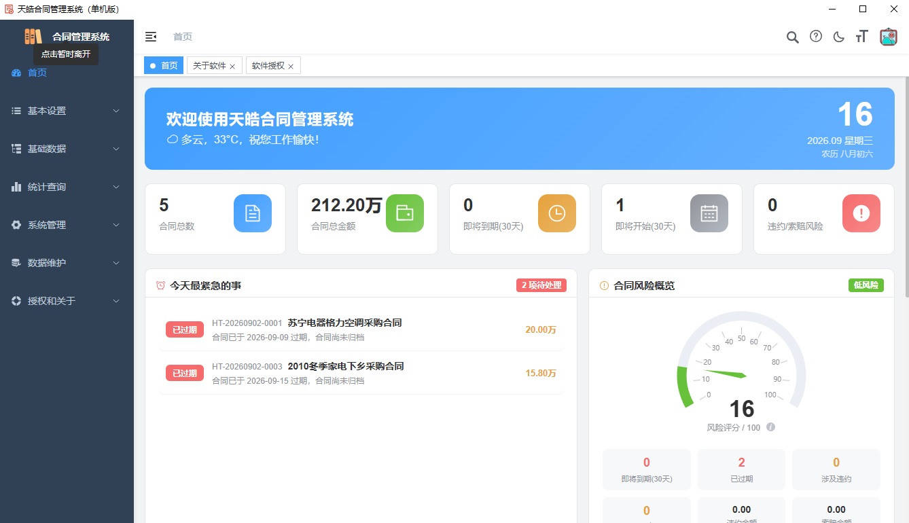Screen dimensions: 909x523
Task: Click the green wallet icon for 合同总金额
Action: coord(405,213)
